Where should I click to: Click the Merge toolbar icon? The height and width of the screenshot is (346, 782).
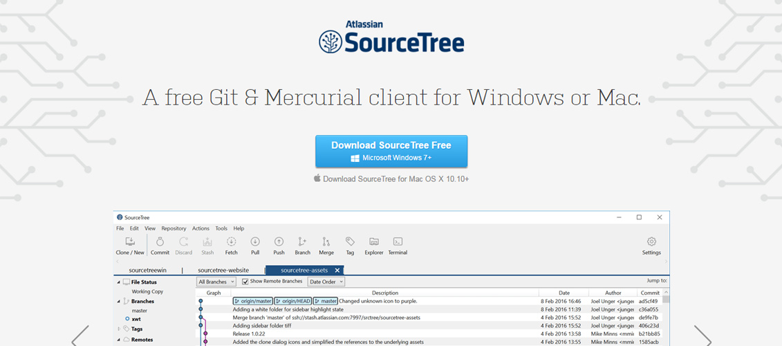pos(326,242)
